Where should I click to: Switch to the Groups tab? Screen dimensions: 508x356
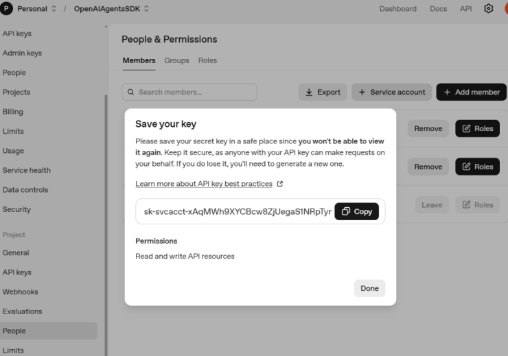pos(176,60)
